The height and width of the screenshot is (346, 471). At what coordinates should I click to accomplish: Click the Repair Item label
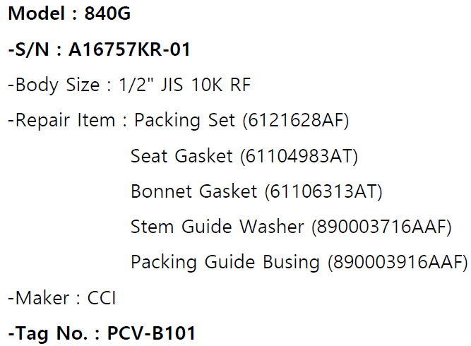pos(61,120)
